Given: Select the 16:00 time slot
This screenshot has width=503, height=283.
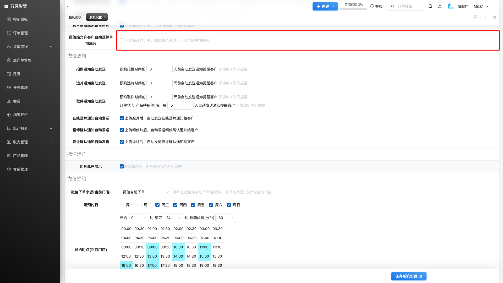Looking at the screenshot, I should pos(126,265).
